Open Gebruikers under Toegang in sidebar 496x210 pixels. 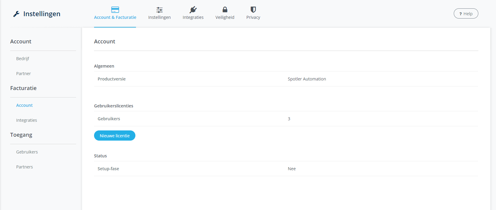[27, 152]
